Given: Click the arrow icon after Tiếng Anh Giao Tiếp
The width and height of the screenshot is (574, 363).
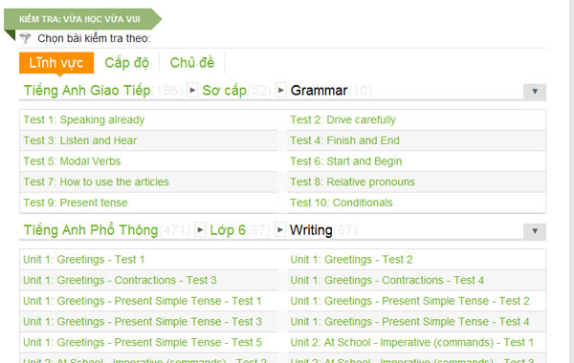Looking at the screenshot, I should point(192,90).
